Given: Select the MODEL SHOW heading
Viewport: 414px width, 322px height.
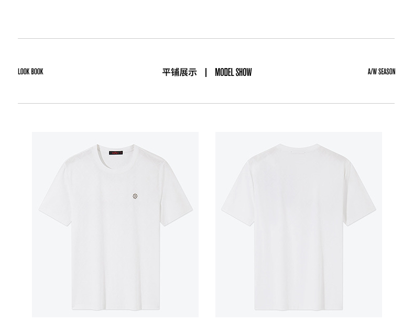Looking at the screenshot, I should 233,72.
